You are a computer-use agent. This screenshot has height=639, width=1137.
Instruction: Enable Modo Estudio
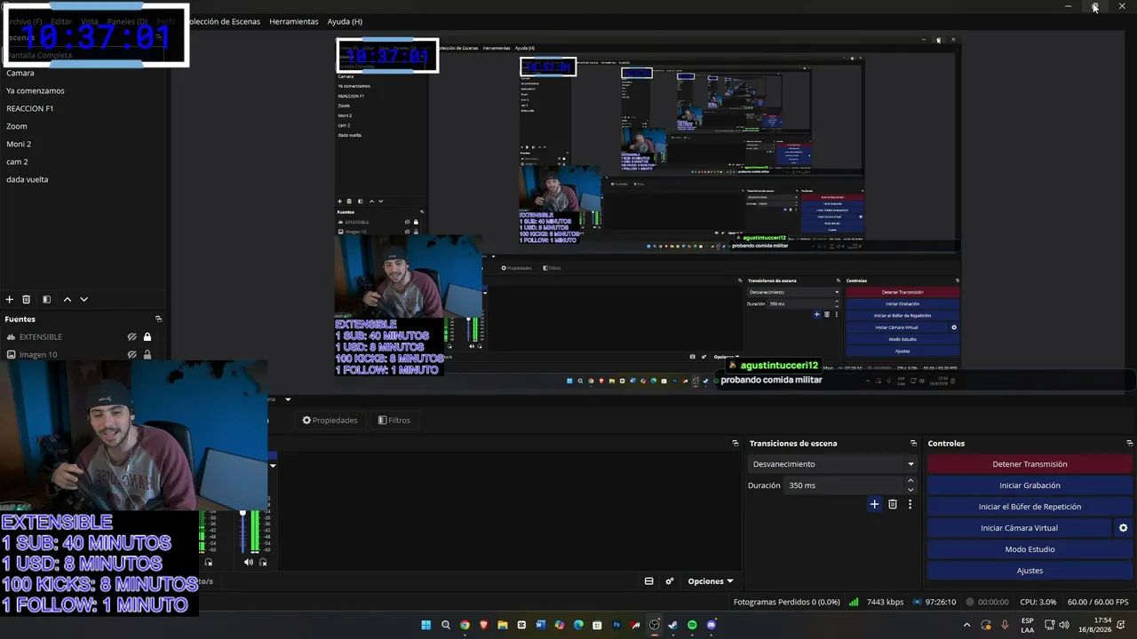tap(1030, 549)
